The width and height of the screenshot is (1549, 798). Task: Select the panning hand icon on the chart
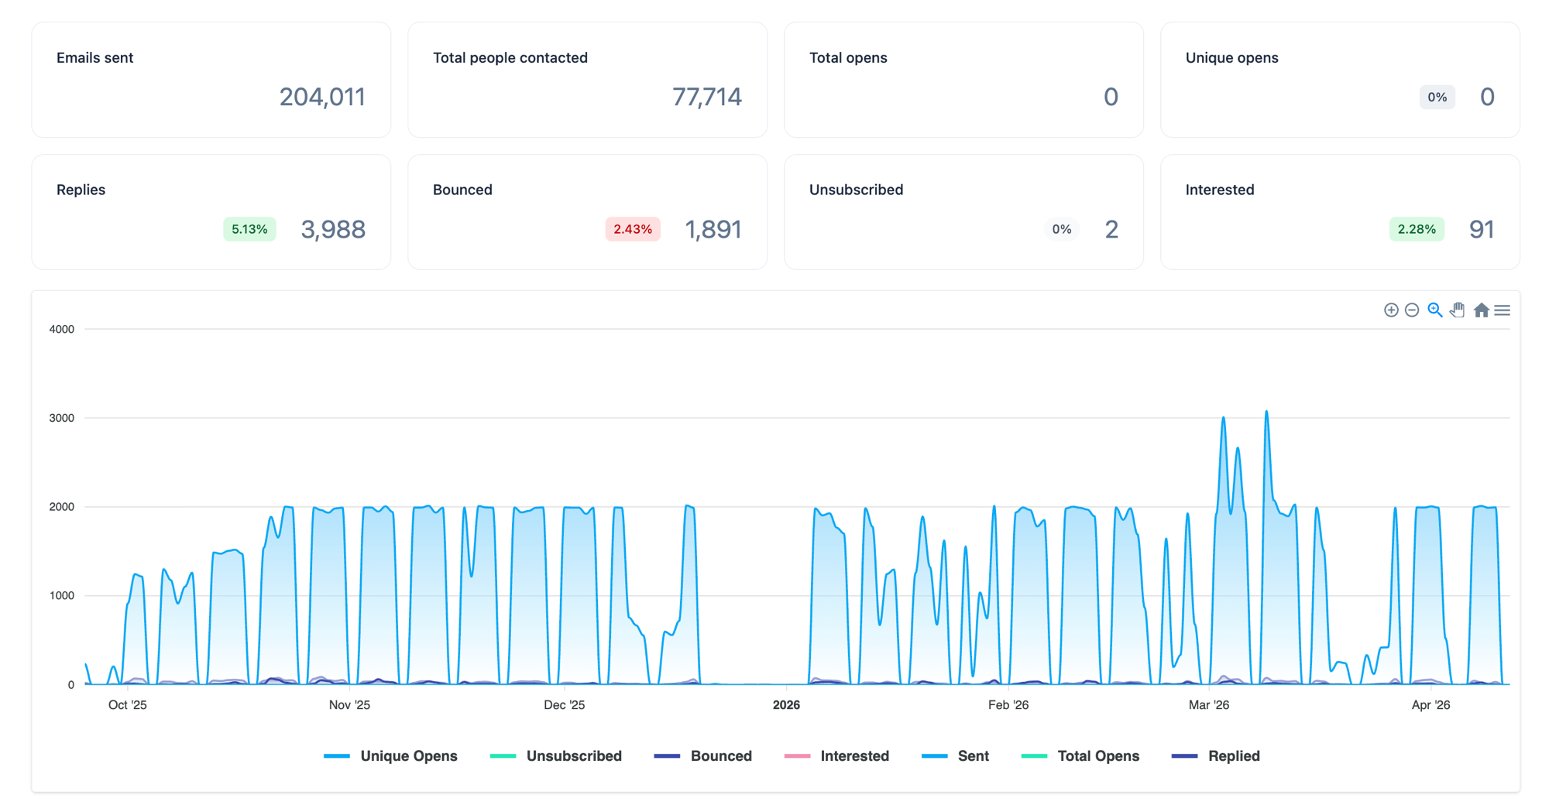[1458, 310]
